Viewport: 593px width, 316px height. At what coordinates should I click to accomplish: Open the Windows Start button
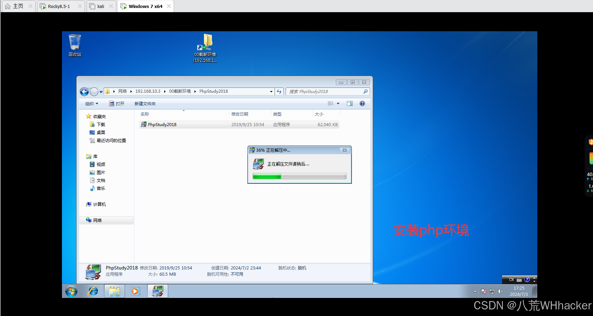coord(71,291)
